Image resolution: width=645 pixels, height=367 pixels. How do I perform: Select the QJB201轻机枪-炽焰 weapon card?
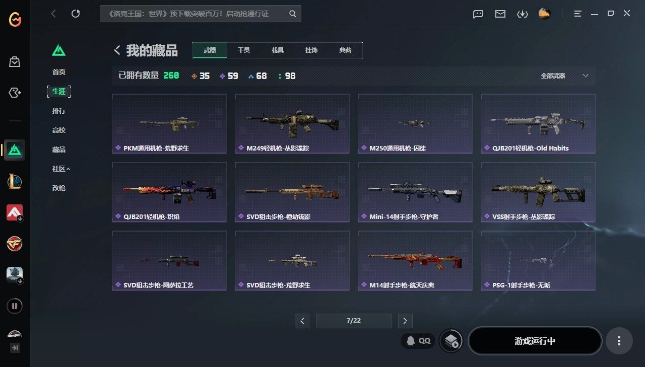click(169, 192)
